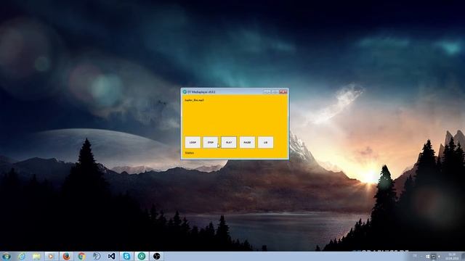Open OBS Studio from the taskbar

point(157,256)
